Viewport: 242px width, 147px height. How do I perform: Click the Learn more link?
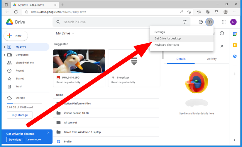(34, 139)
